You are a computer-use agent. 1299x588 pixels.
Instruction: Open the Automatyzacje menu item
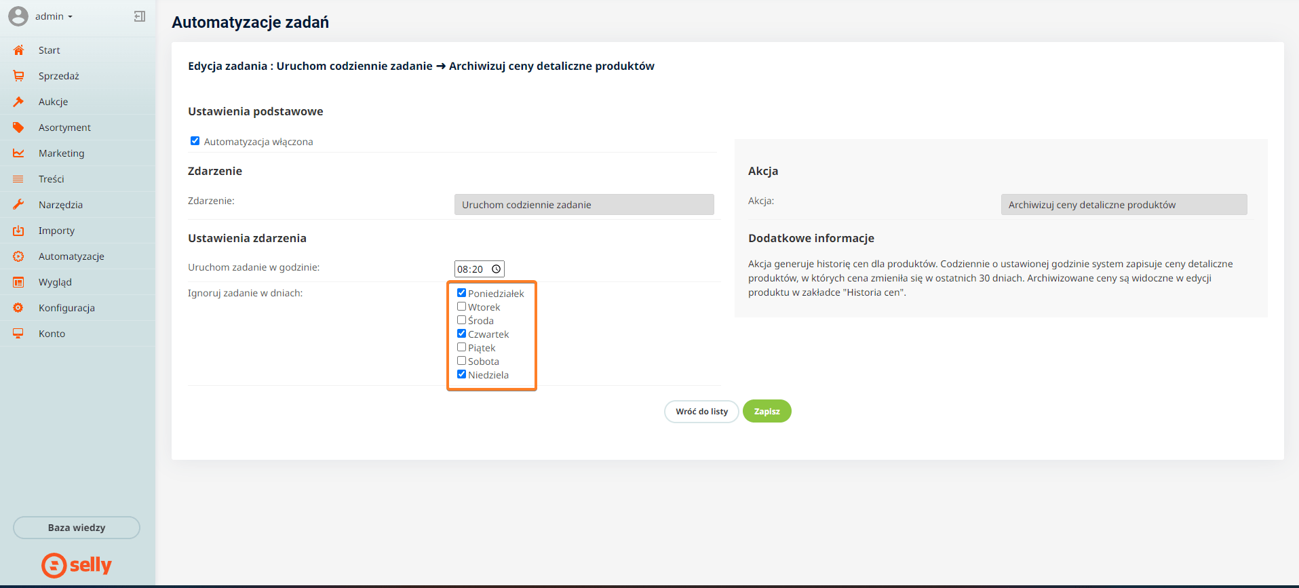[71, 256]
